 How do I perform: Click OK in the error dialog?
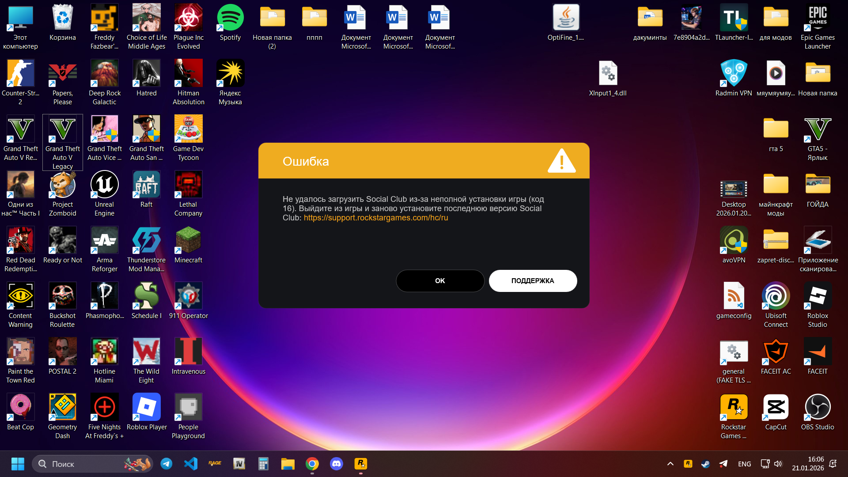[x=440, y=281]
